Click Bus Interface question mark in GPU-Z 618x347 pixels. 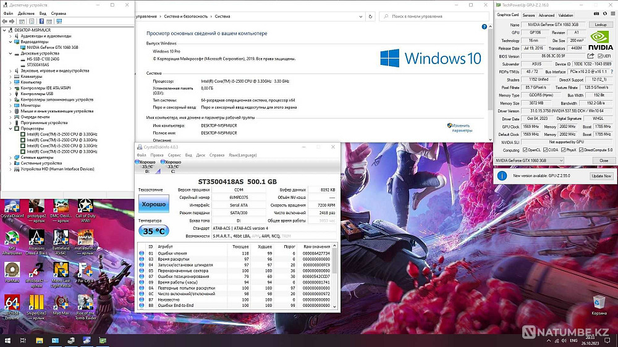612,72
